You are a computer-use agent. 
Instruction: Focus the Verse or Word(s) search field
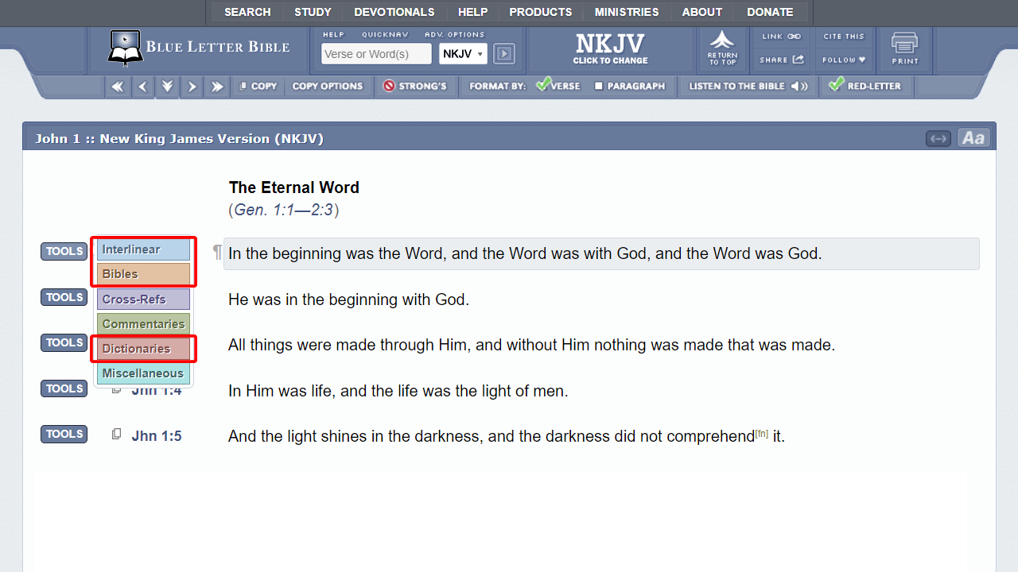tap(376, 54)
